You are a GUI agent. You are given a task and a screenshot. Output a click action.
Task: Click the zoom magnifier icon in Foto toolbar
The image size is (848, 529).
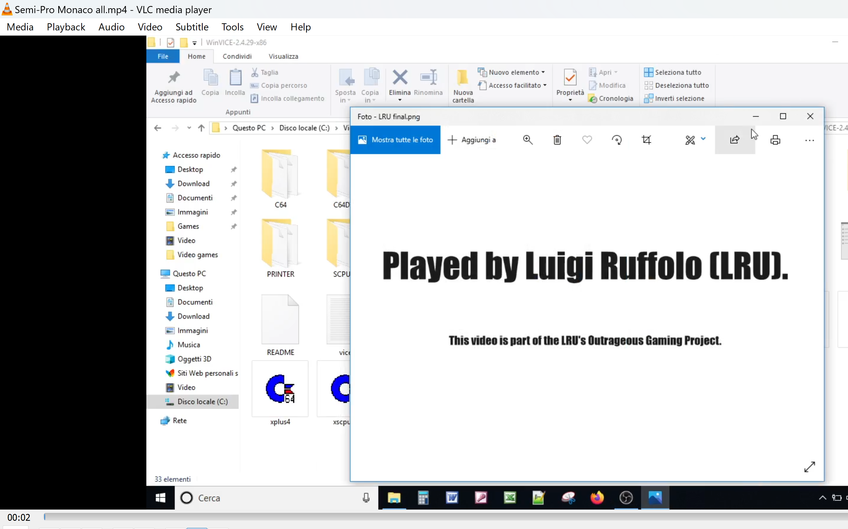(x=527, y=140)
